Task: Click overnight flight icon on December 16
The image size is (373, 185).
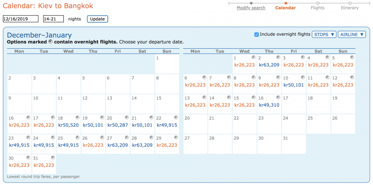Action: (x=28, y=118)
